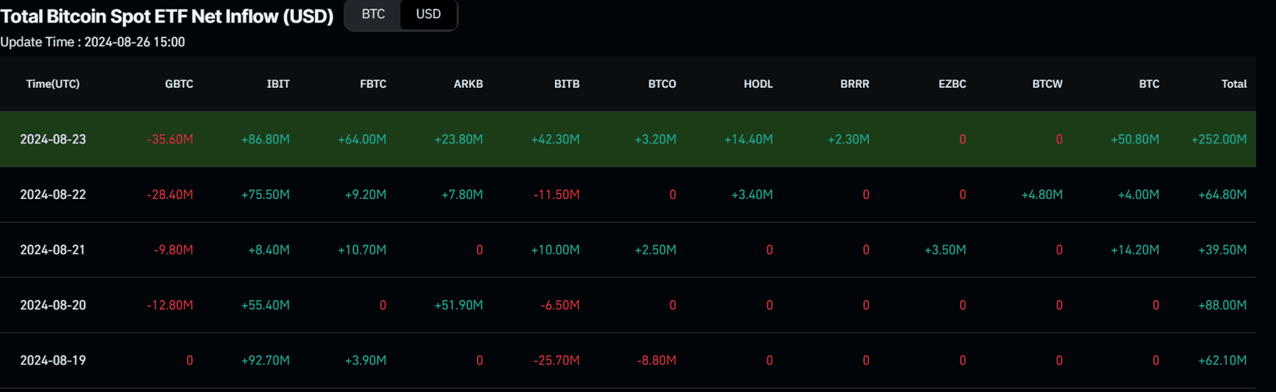Switch the inflow unit to BTC
This screenshot has height=392, width=1276.
point(373,15)
